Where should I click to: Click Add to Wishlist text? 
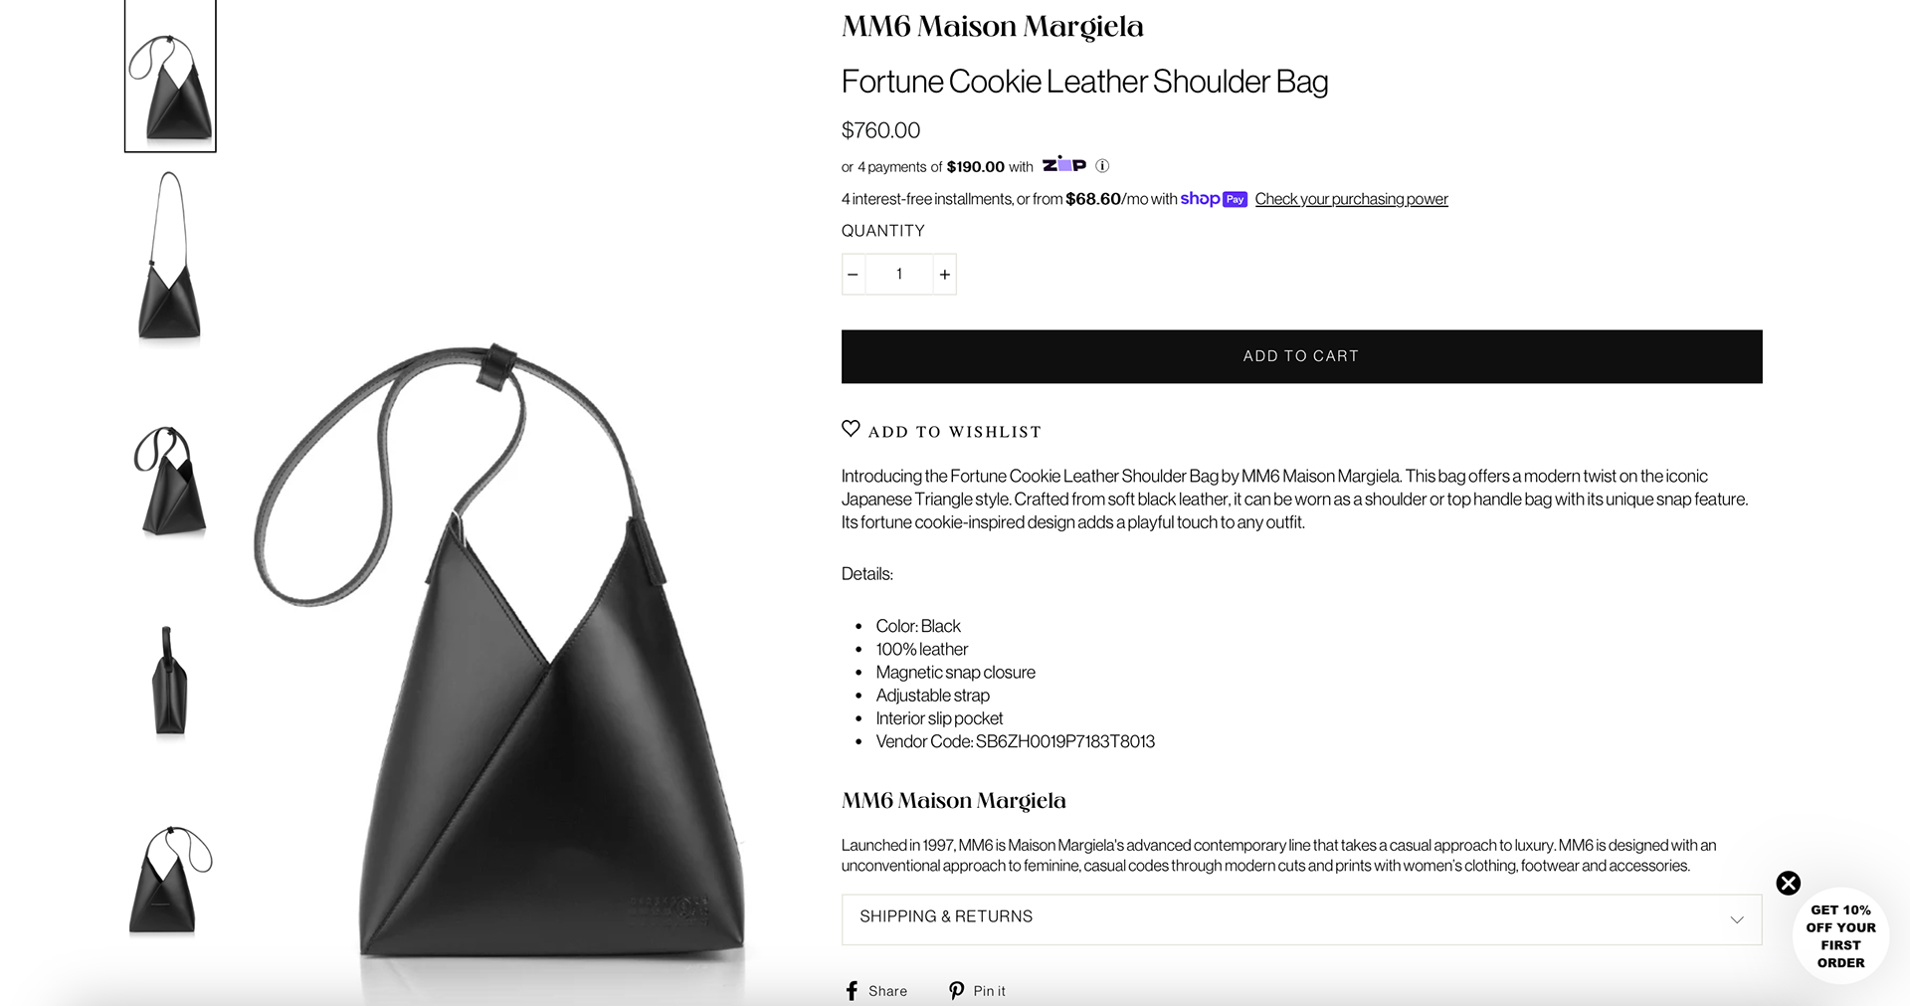click(955, 432)
